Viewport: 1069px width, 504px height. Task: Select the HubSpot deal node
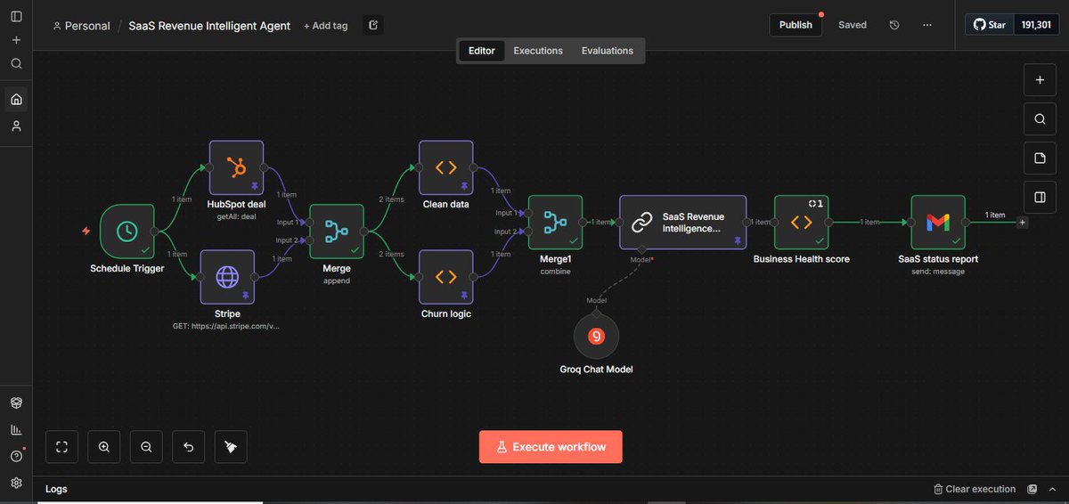236,167
